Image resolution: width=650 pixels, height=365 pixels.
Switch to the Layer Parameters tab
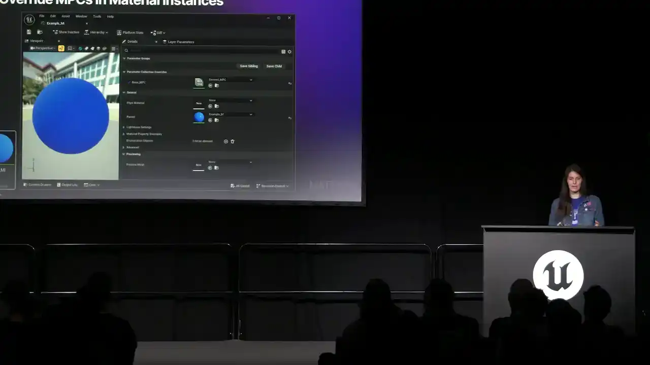click(180, 42)
